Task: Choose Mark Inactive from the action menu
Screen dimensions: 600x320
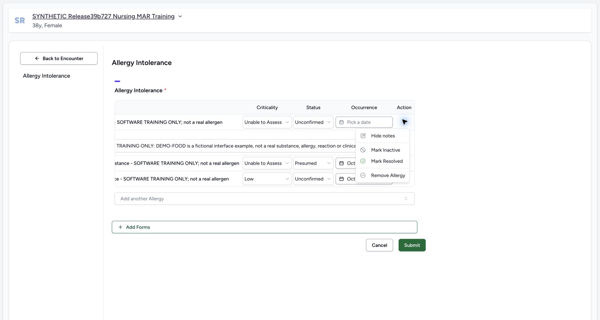Action: [383, 150]
